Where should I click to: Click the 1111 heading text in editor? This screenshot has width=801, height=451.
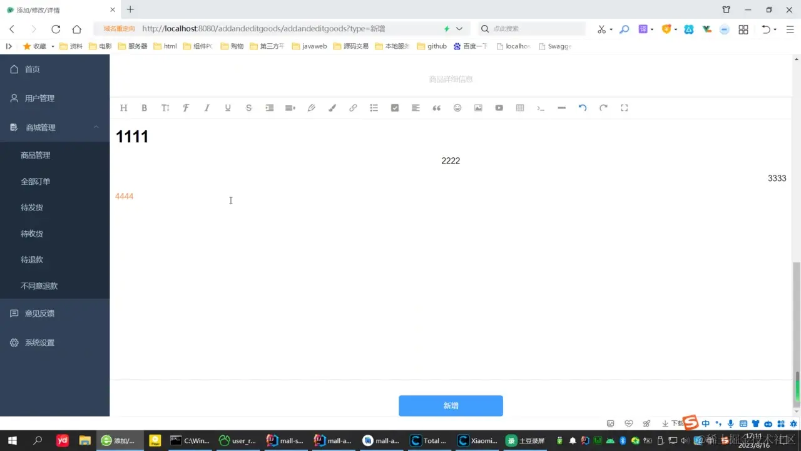132,137
